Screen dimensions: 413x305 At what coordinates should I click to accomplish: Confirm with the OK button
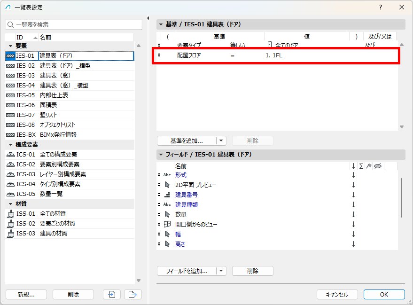[384, 294]
